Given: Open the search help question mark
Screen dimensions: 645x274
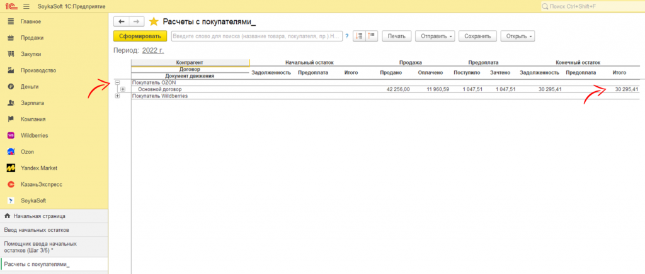Looking at the screenshot, I should [x=346, y=36].
